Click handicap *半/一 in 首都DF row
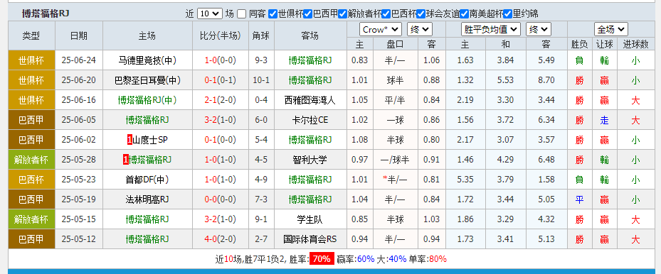 [395, 180]
